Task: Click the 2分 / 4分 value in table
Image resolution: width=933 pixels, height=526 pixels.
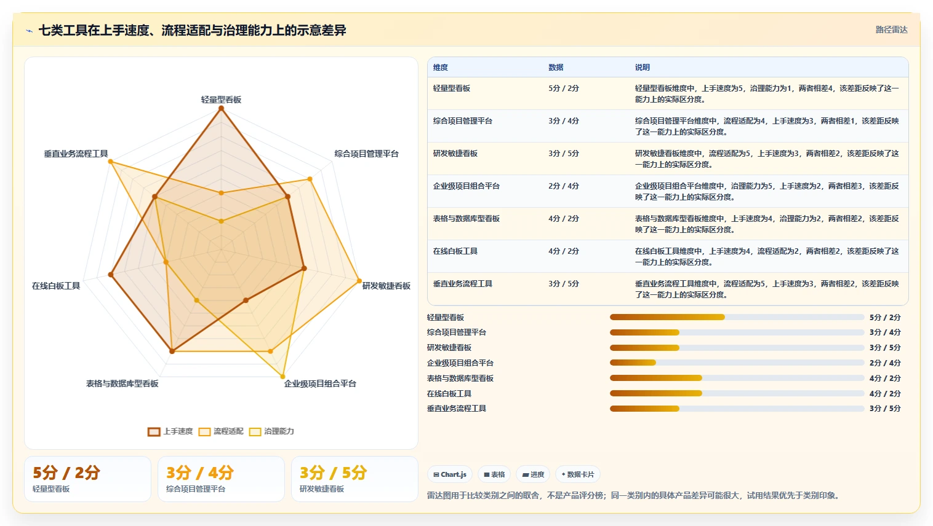Action: click(x=564, y=186)
